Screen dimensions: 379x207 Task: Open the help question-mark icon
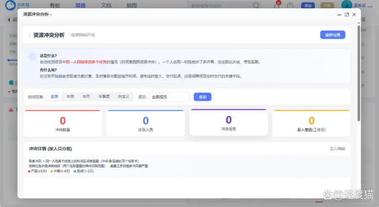tap(290, 5)
